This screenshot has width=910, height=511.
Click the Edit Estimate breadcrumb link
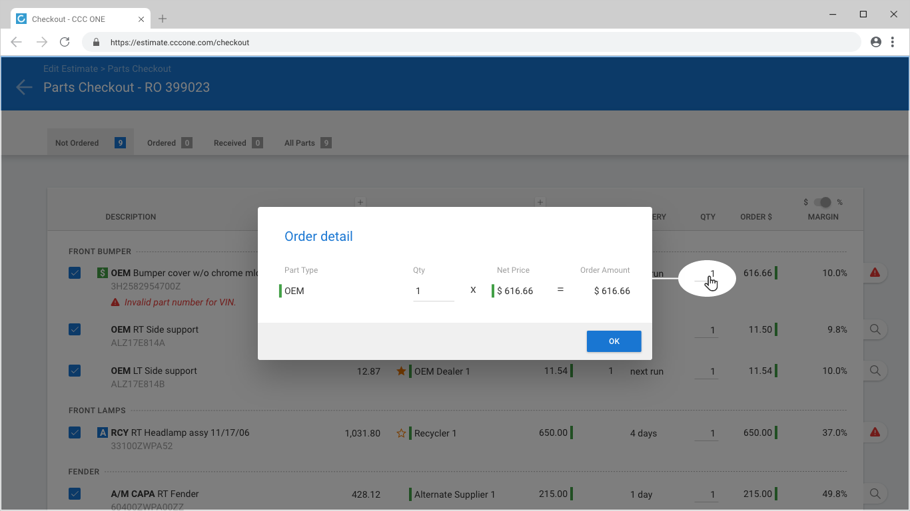tap(71, 69)
